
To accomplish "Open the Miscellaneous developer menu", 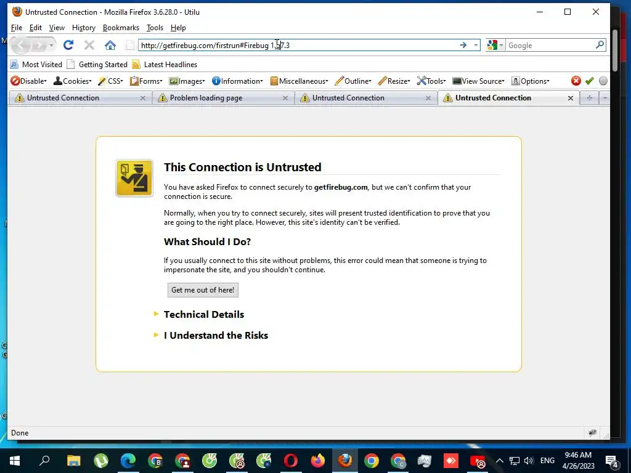I will point(299,81).
